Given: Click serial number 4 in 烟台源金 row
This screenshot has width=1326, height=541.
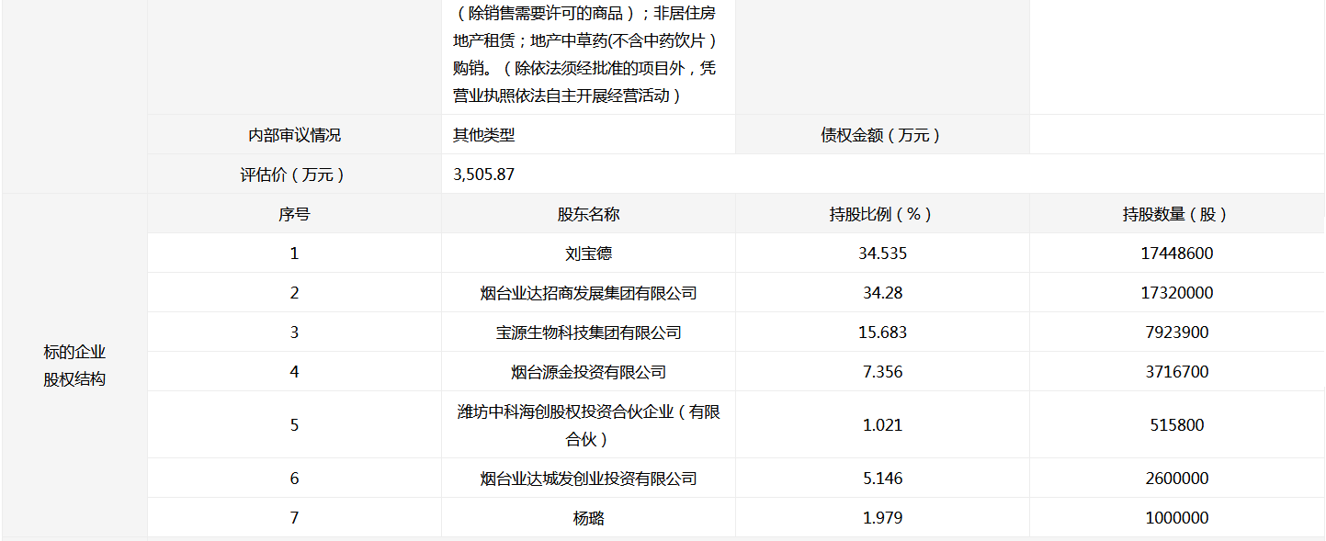Looking at the screenshot, I should 294,372.
